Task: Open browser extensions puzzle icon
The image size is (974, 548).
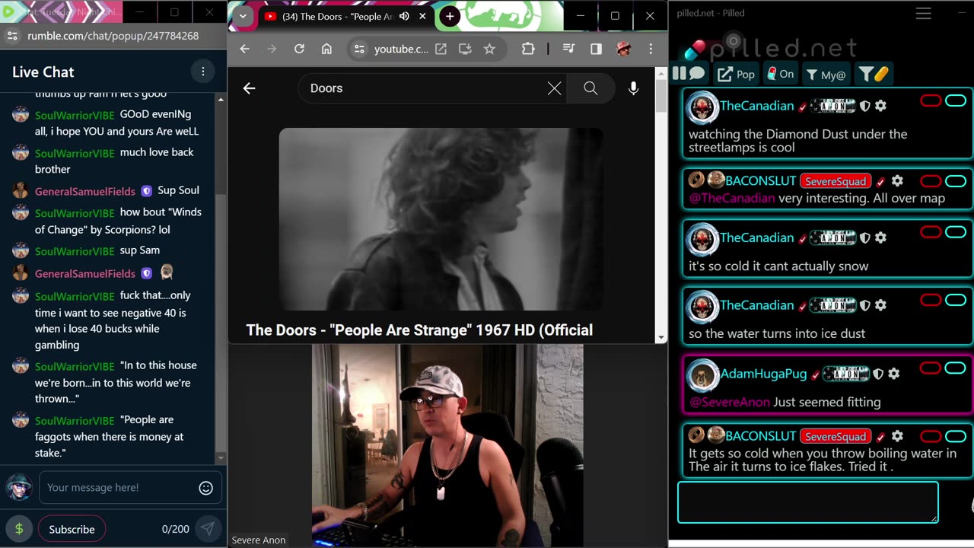Action: pyautogui.click(x=528, y=49)
